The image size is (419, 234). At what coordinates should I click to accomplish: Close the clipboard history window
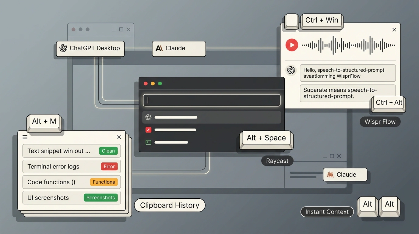pos(119,137)
